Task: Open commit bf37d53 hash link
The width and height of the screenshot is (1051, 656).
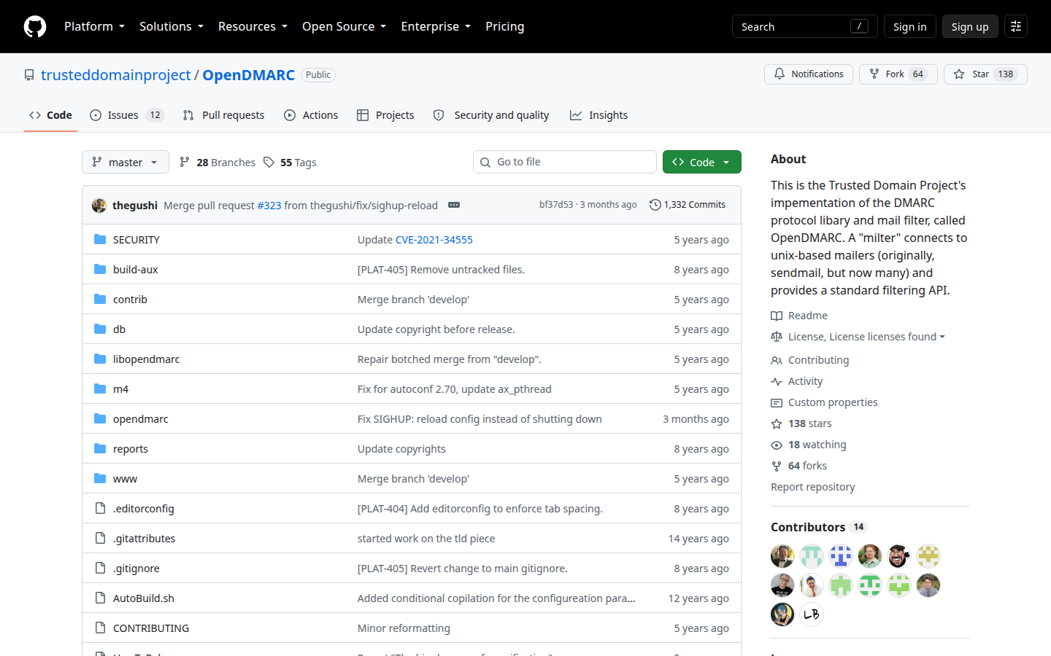Action: click(x=556, y=205)
